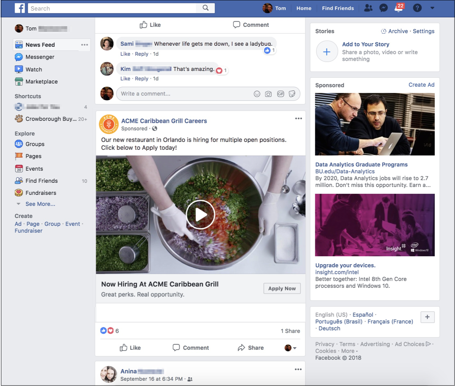Image resolution: width=455 pixels, height=386 pixels.
Task: Open Intel Insight ad image
Action: pos(375,225)
